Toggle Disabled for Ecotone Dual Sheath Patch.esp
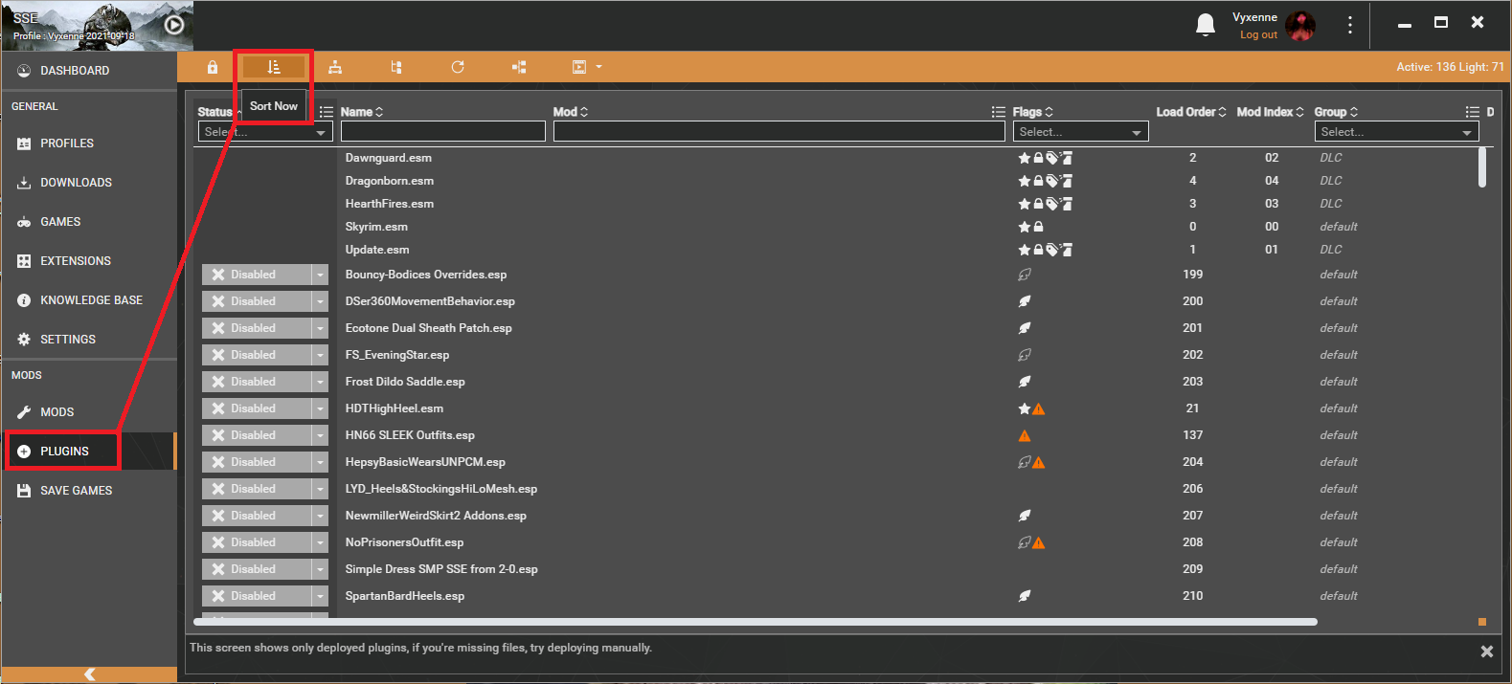1512x684 pixels. coord(257,328)
